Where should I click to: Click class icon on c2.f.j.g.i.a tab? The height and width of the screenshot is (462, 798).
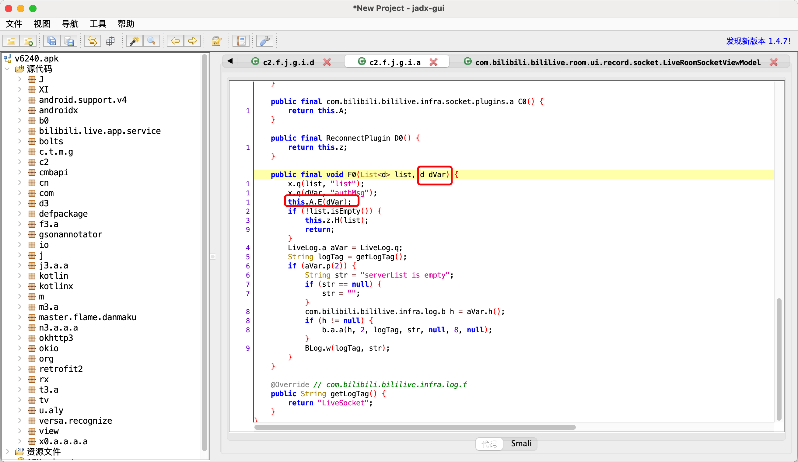[x=362, y=61]
